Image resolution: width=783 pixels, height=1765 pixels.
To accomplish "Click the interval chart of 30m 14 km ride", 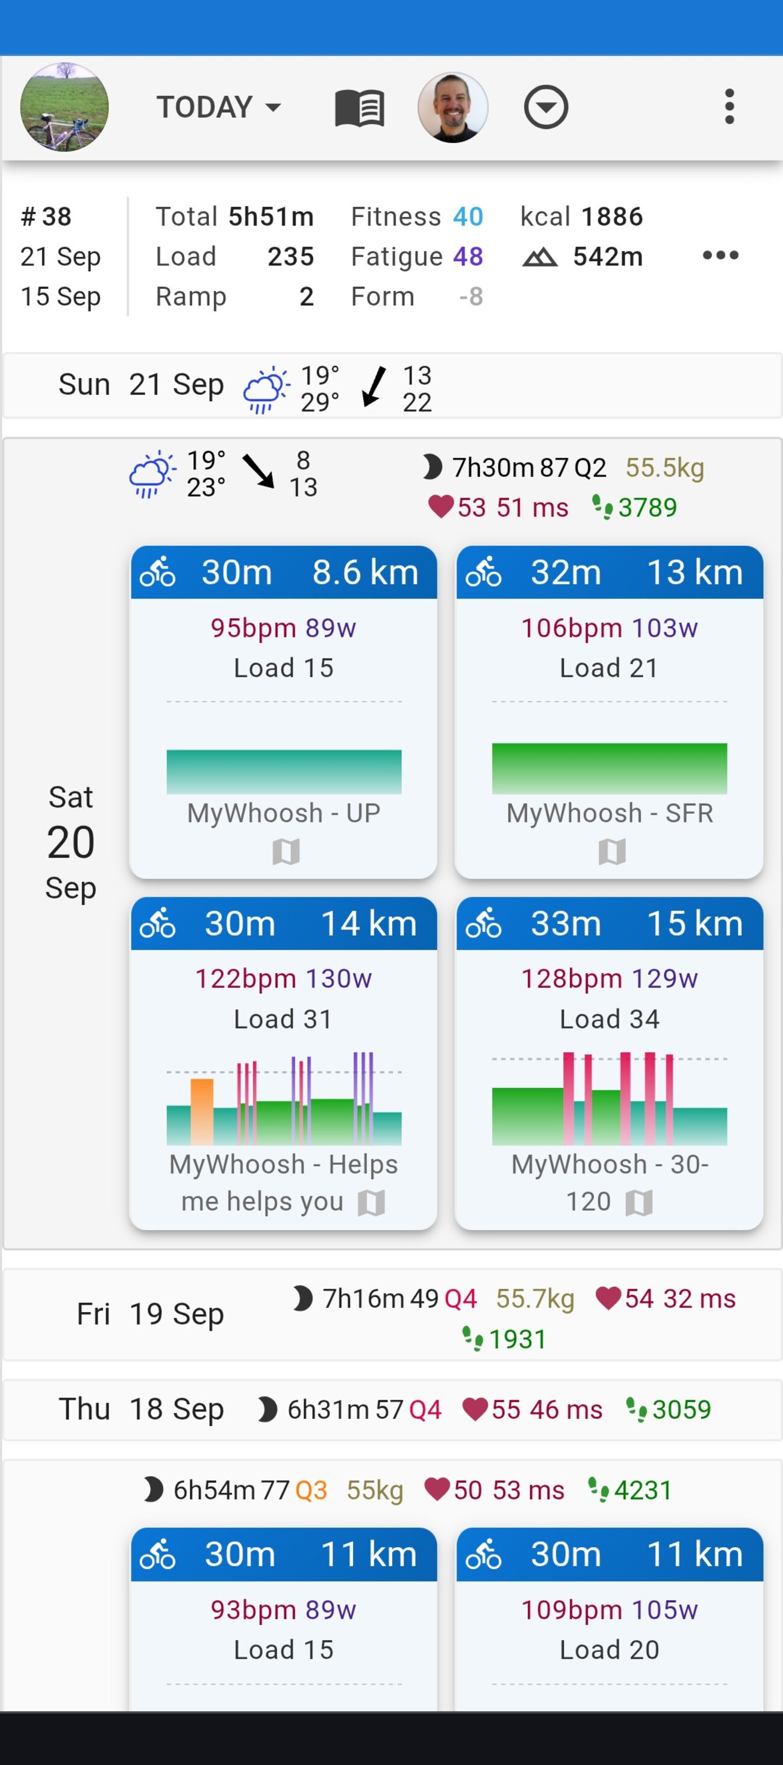I will pyautogui.click(x=283, y=1100).
